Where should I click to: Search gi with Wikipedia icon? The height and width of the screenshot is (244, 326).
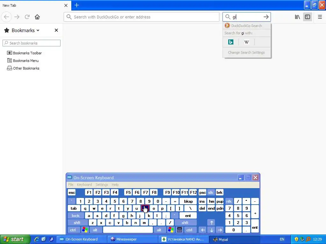point(247,42)
